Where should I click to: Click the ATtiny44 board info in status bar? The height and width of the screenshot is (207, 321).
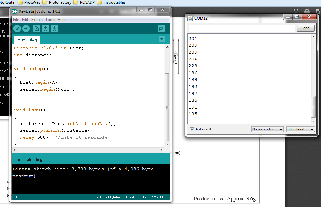(130, 198)
